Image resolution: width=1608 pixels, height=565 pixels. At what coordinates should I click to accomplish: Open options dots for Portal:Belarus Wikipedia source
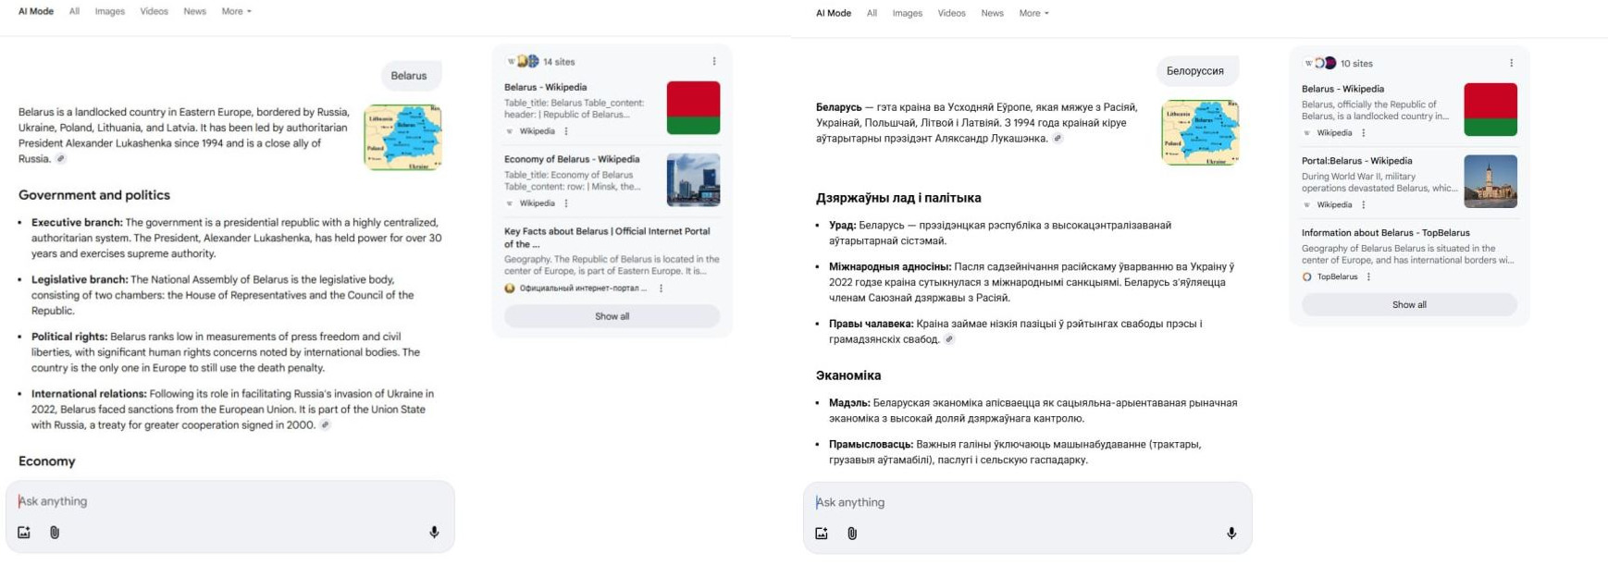click(x=1364, y=205)
